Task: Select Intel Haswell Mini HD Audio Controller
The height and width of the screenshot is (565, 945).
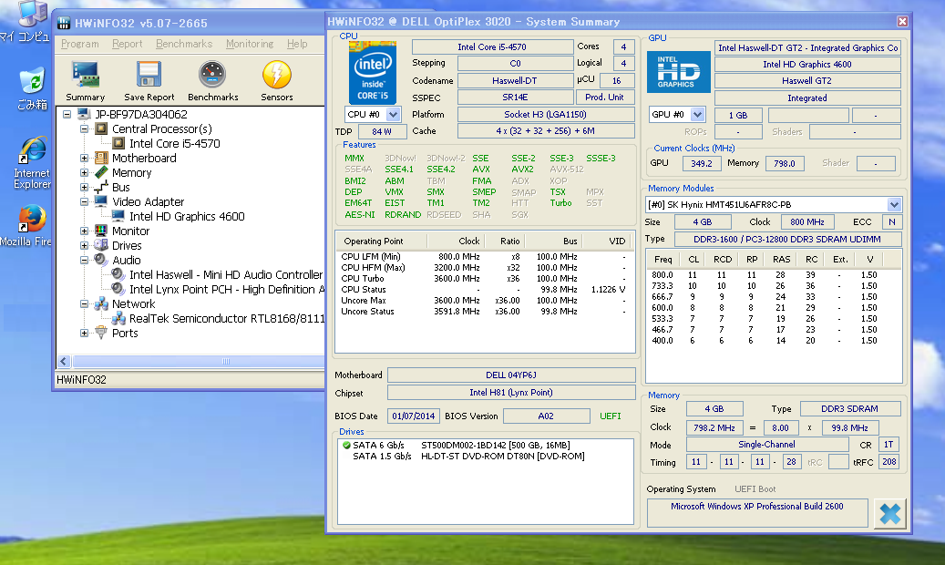Action: (226, 275)
